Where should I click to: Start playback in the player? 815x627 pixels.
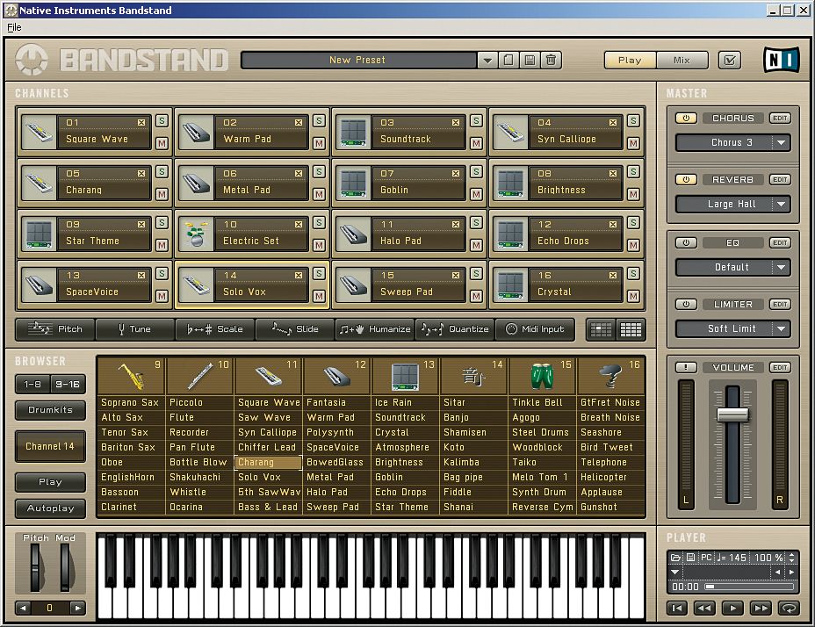[732, 608]
